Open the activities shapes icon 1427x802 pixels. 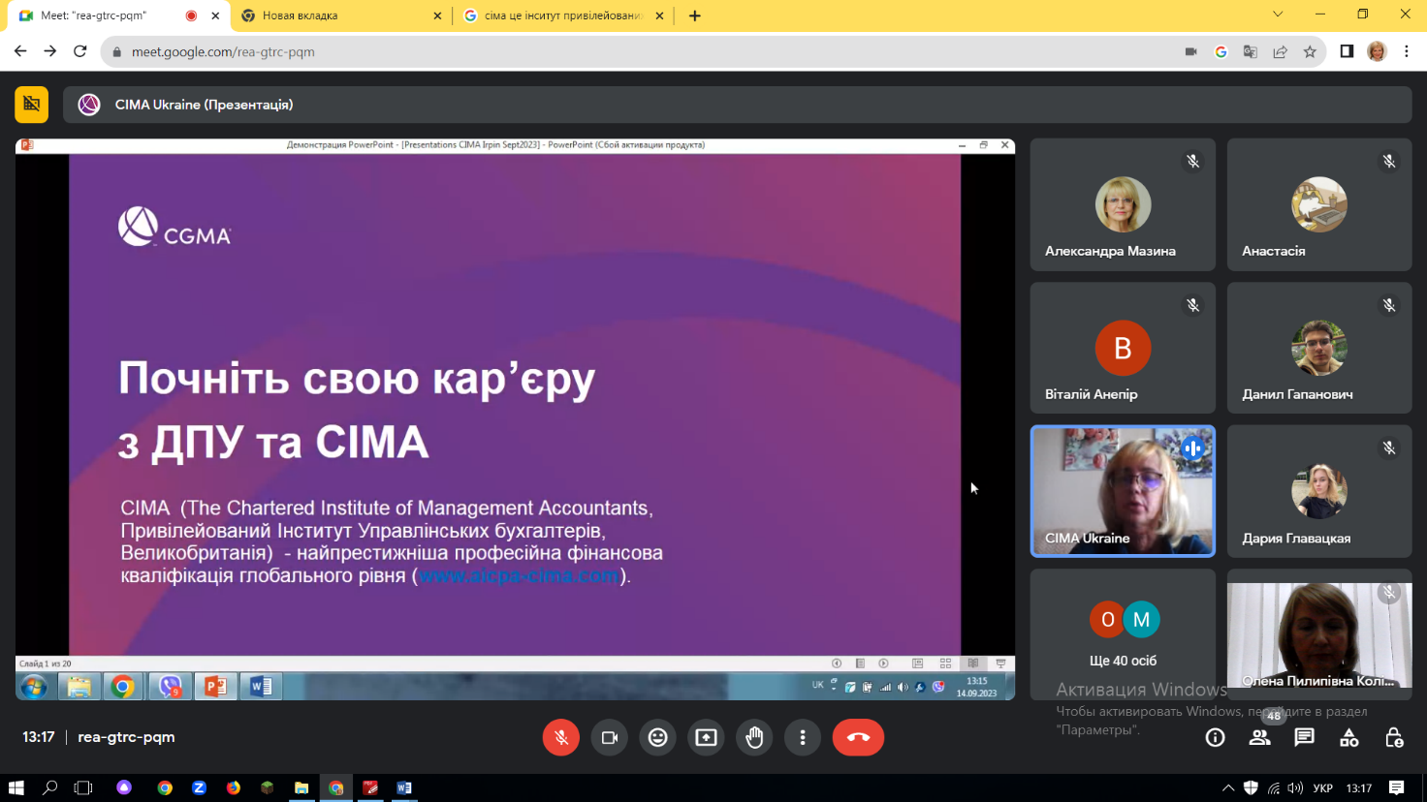(x=1348, y=737)
